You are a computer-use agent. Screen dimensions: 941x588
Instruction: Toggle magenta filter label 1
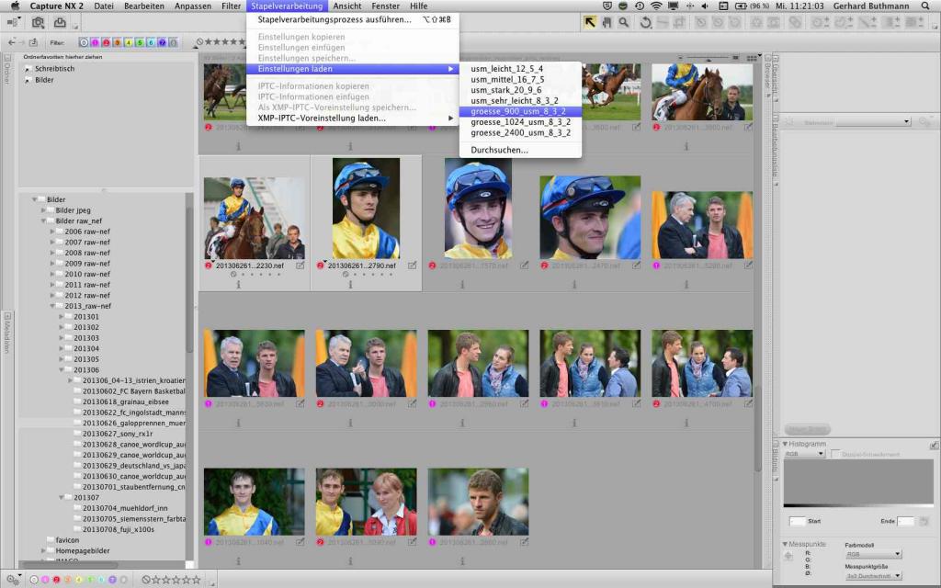95,42
